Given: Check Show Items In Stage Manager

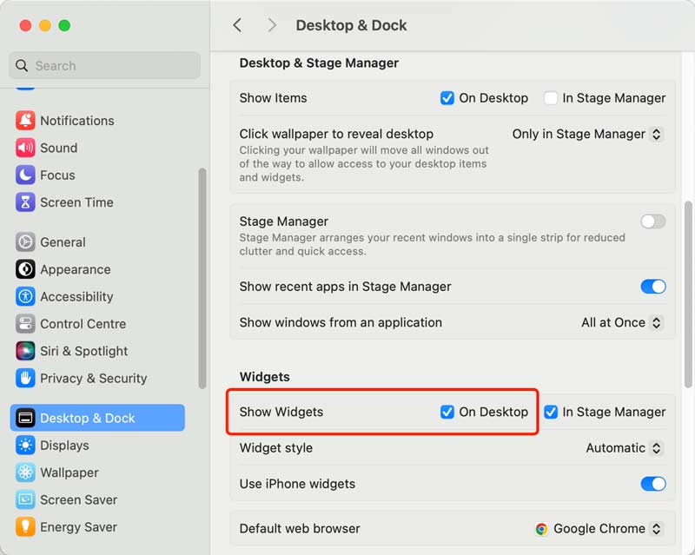Looking at the screenshot, I should [x=551, y=97].
